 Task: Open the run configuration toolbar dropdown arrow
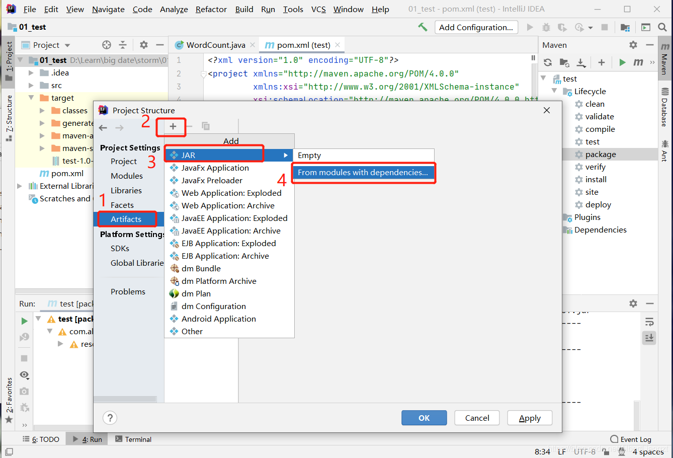tap(591, 28)
